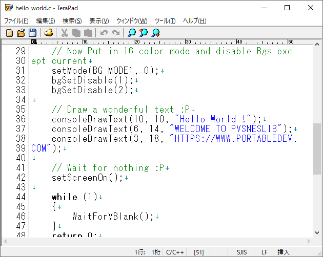323x257 pixels.
Task: Search downward with the third magnifier icon
Action: tap(155, 33)
